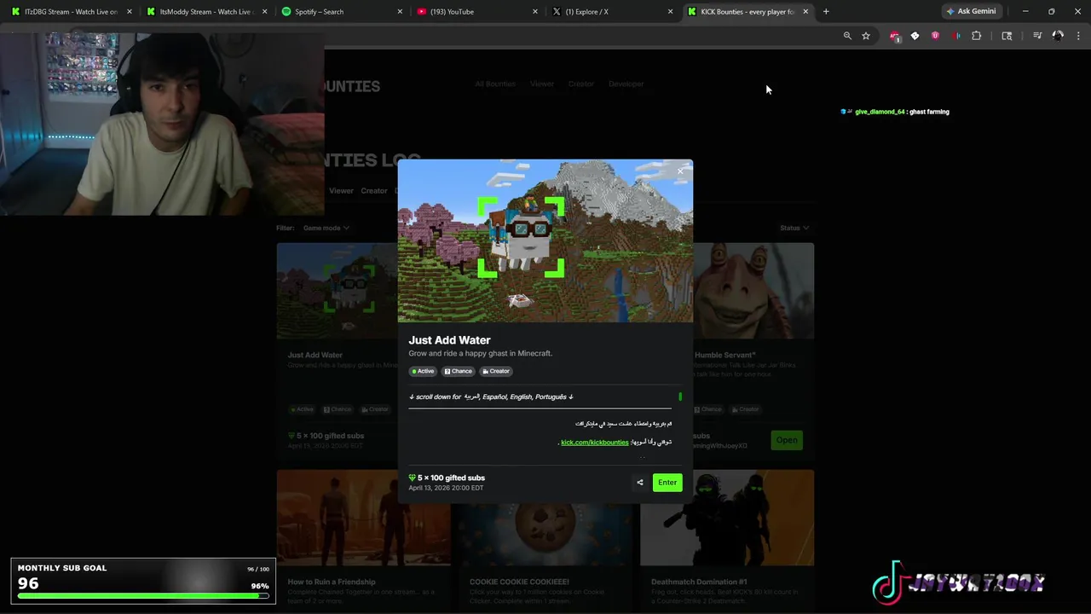Open the Game mode filter dropdown
Screen dimensions: 1091x614
click(326, 228)
